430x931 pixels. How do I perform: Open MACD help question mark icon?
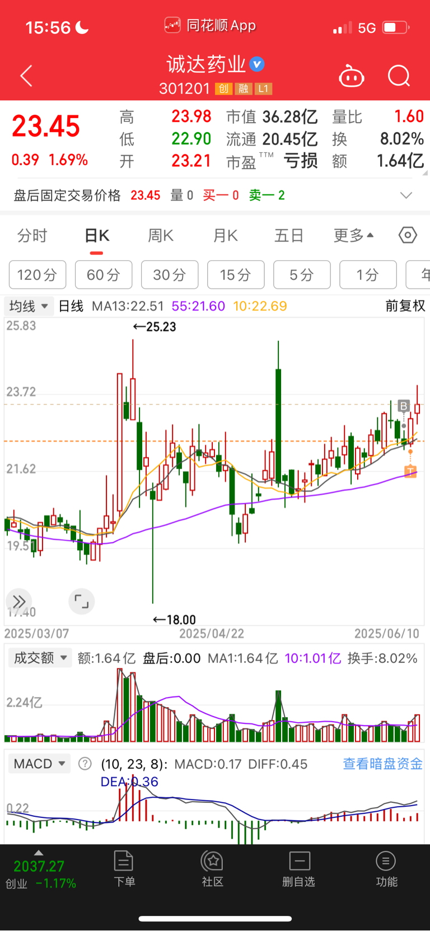[85, 764]
